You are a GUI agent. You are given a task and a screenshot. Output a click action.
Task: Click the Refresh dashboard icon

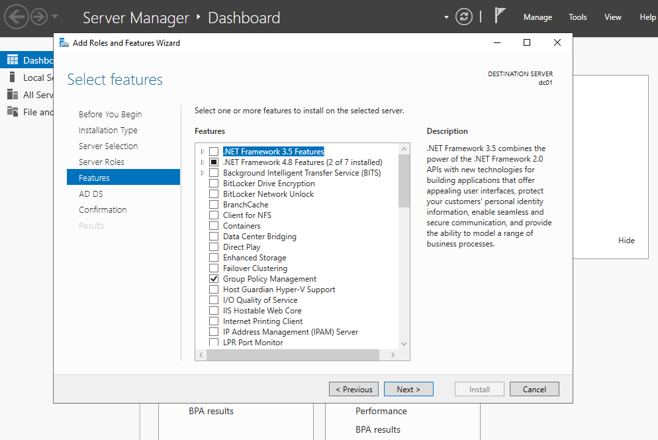tap(463, 17)
